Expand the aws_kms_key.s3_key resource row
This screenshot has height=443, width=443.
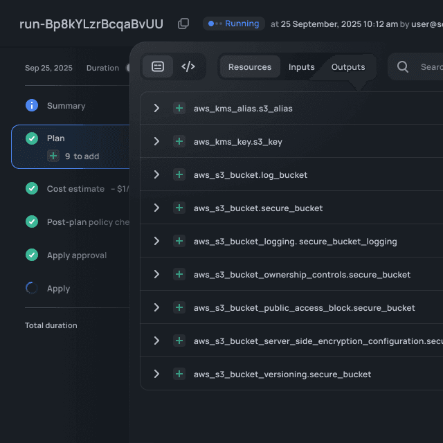(156, 142)
